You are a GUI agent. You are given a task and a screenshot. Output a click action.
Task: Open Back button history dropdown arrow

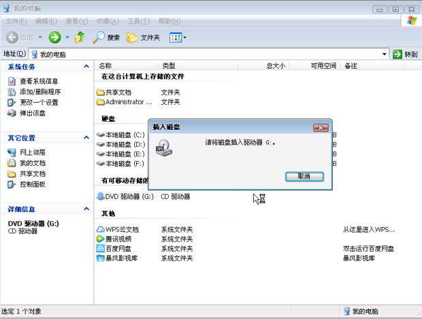point(40,37)
